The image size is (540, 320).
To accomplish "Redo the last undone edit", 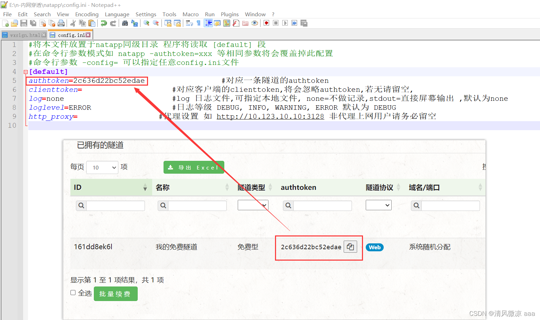I will (x=113, y=23).
